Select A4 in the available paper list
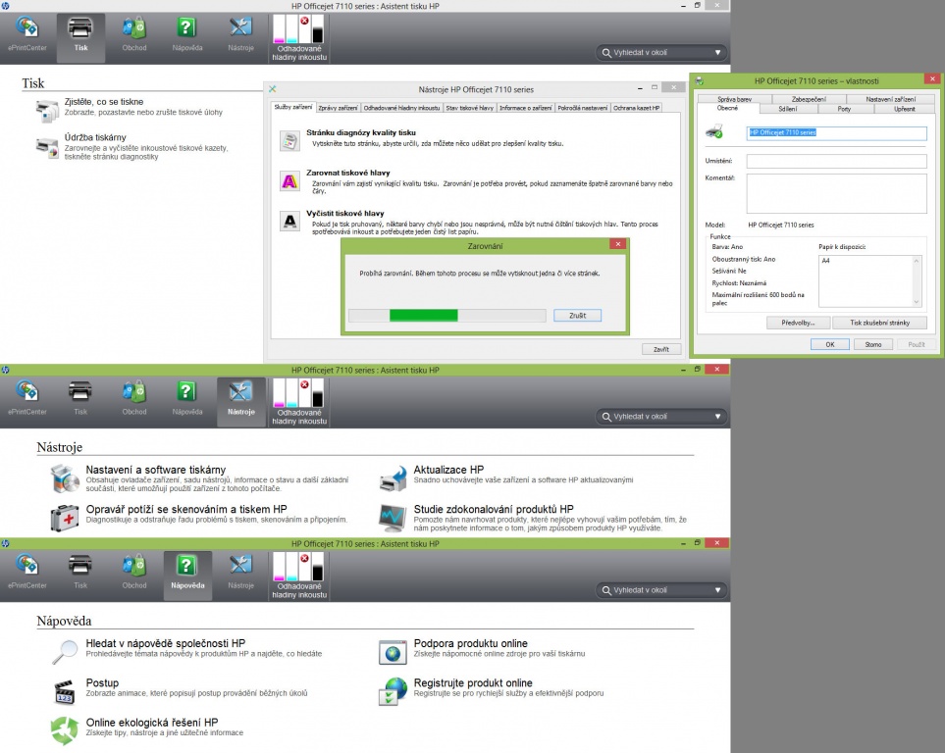 pyautogui.click(x=825, y=261)
